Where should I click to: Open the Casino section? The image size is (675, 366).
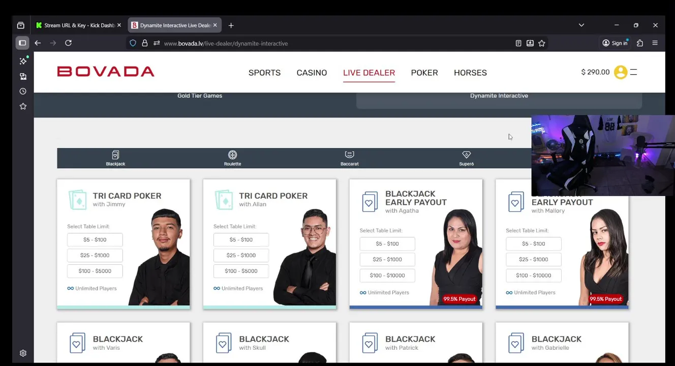click(x=312, y=73)
